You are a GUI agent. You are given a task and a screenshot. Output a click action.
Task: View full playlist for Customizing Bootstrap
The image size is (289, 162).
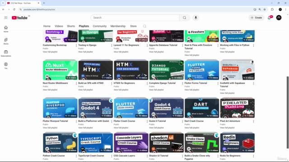(50, 52)
